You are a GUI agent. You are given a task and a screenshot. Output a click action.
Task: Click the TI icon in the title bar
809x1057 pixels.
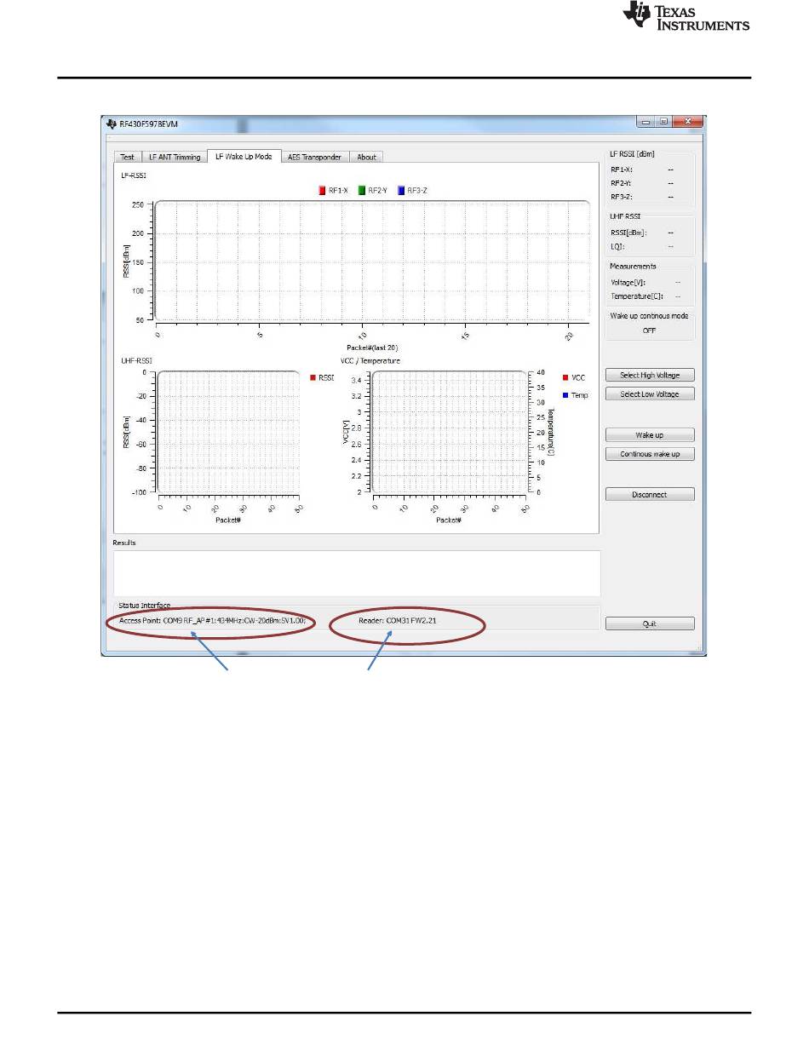(111, 124)
